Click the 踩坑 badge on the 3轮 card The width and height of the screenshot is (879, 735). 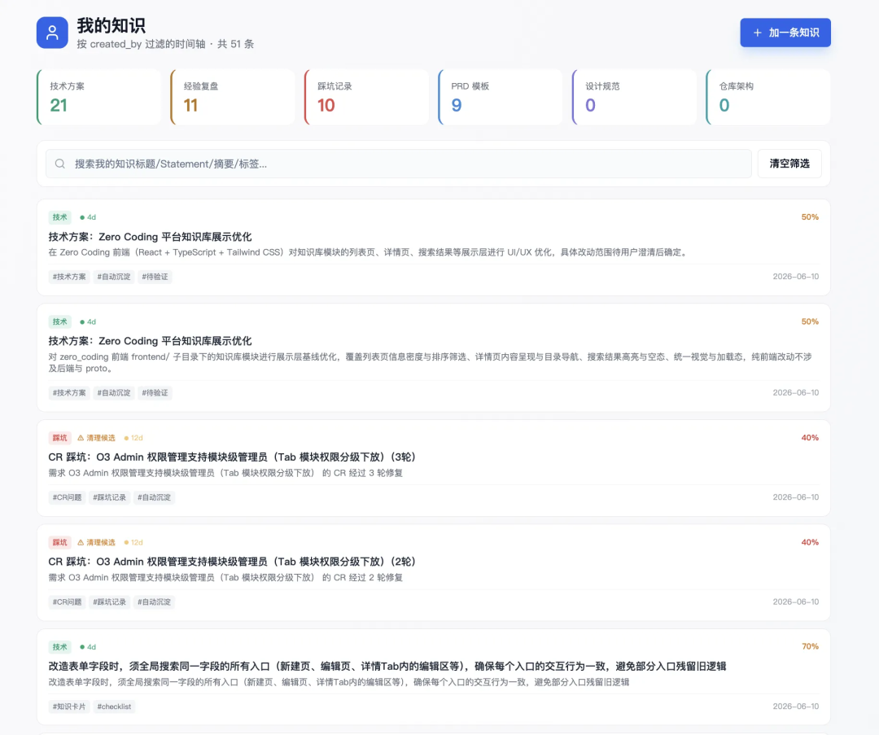point(60,438)
